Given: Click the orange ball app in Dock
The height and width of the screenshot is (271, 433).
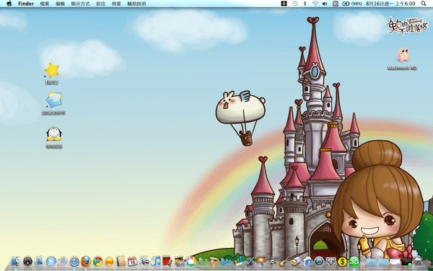Looking at the screenshot, I should pos(110,261).
